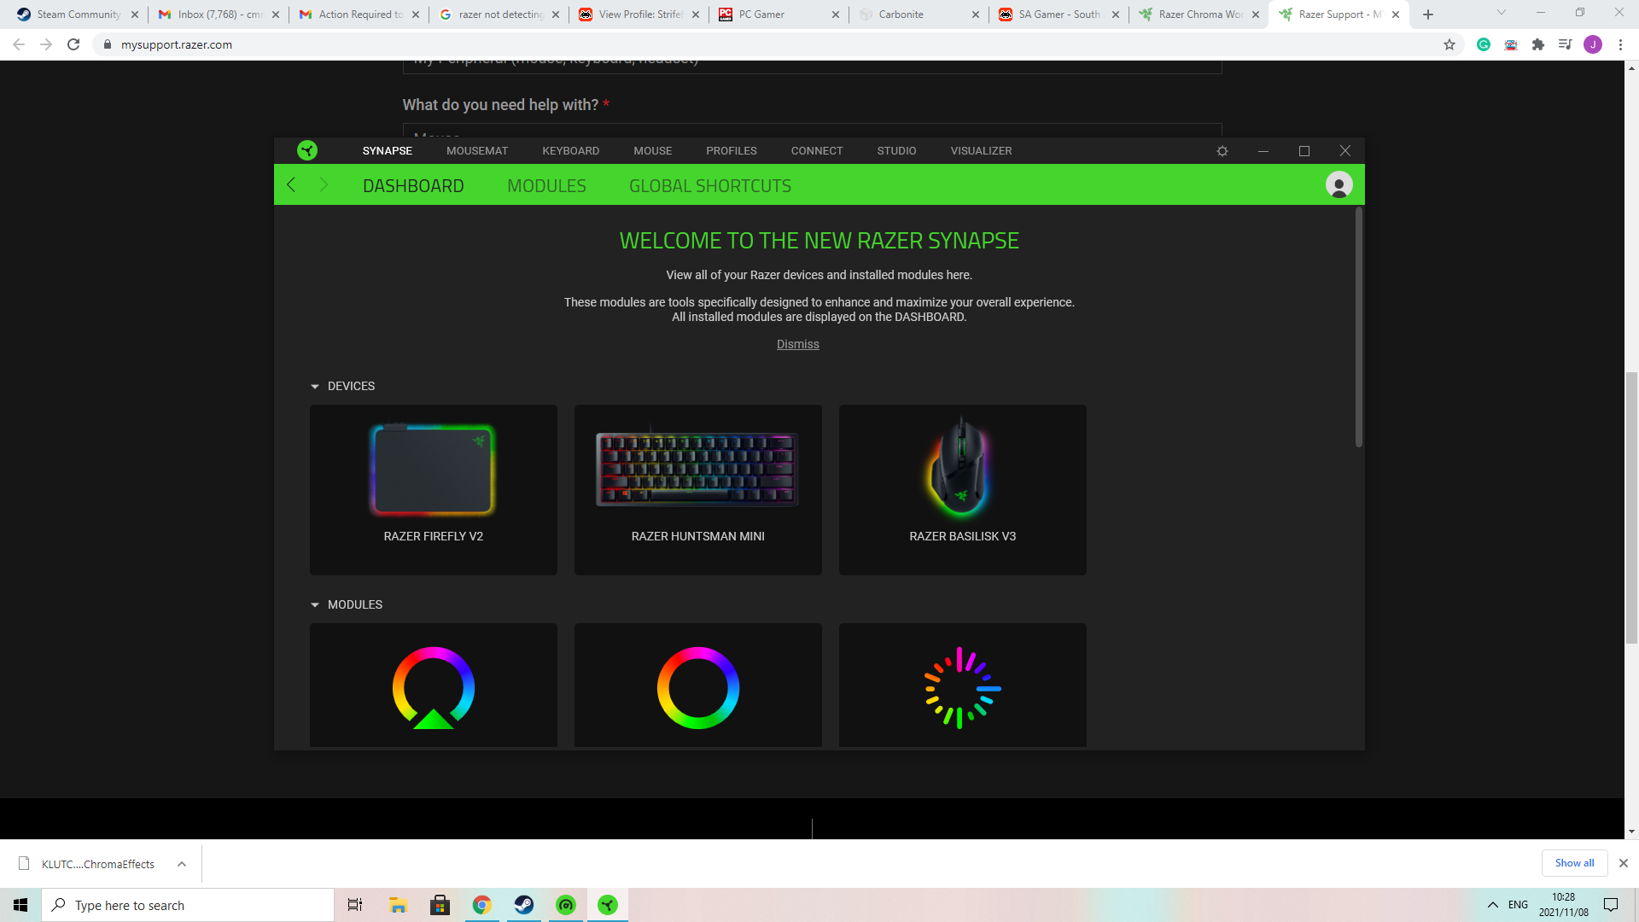Open the Chroma Studio module ring icon

(698, 687)
